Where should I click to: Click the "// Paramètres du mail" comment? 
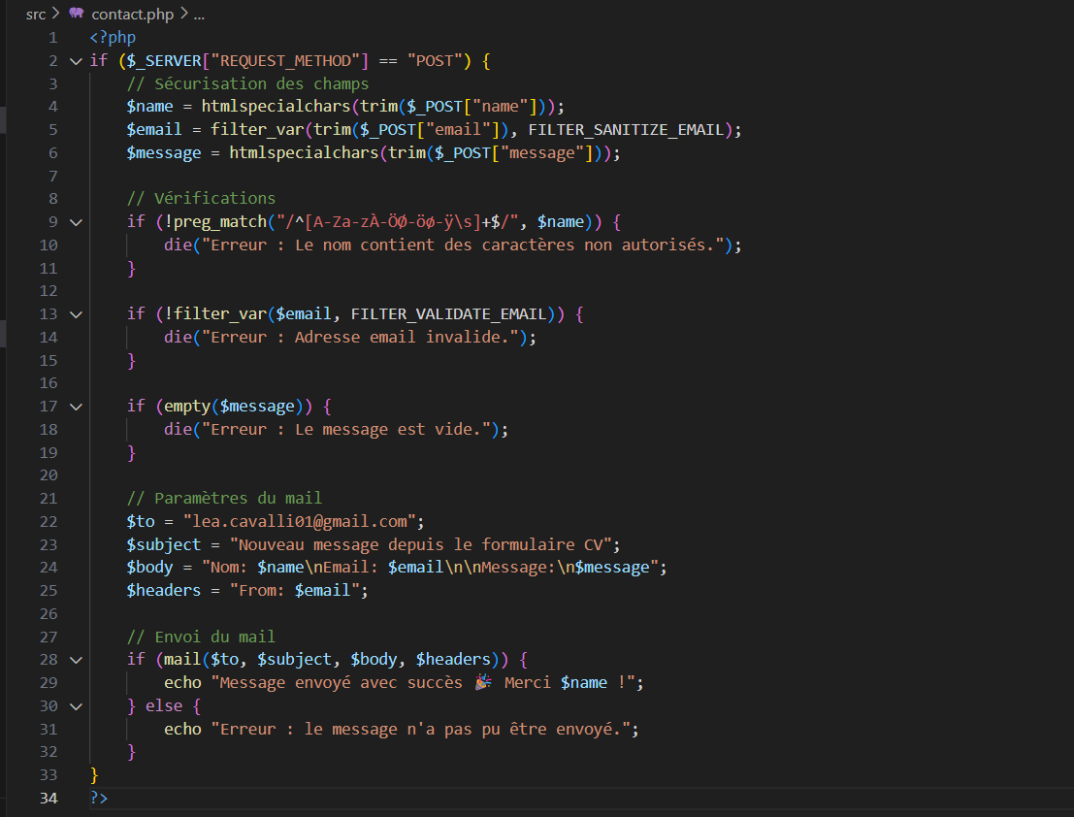coord(224,498)
